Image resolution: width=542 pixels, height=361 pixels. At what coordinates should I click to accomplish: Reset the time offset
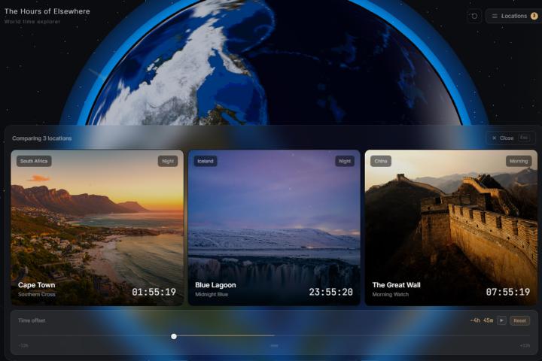click(519, 320)
